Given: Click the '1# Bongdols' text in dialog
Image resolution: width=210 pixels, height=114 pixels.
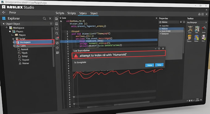Looking at the screenshot, I should point(80,62).
